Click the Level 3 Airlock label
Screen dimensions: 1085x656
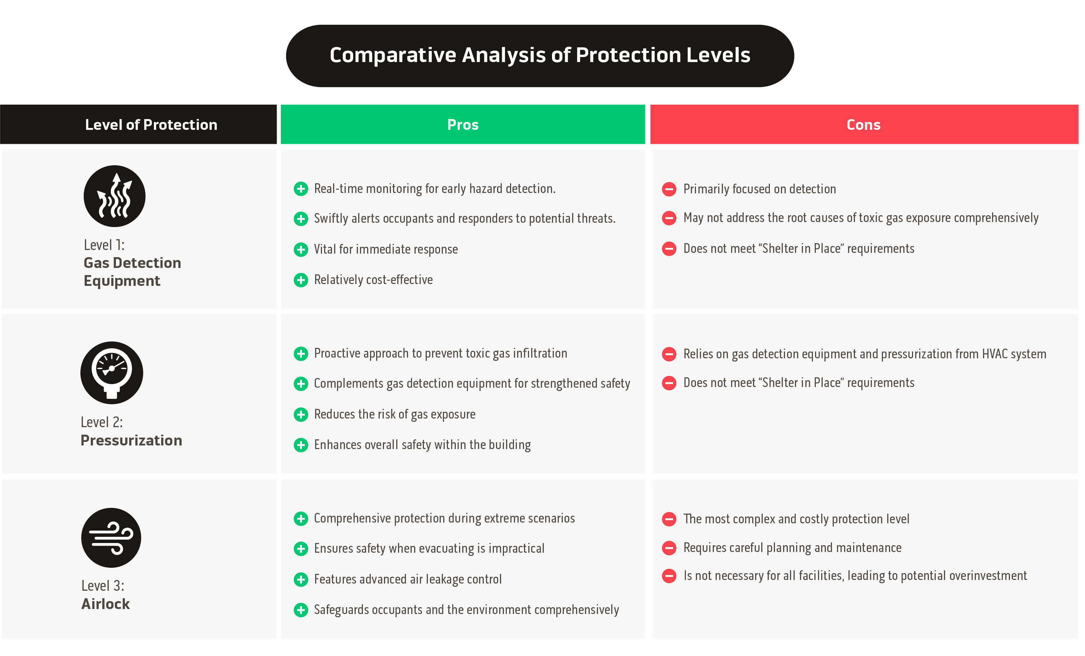coord(106,595)
